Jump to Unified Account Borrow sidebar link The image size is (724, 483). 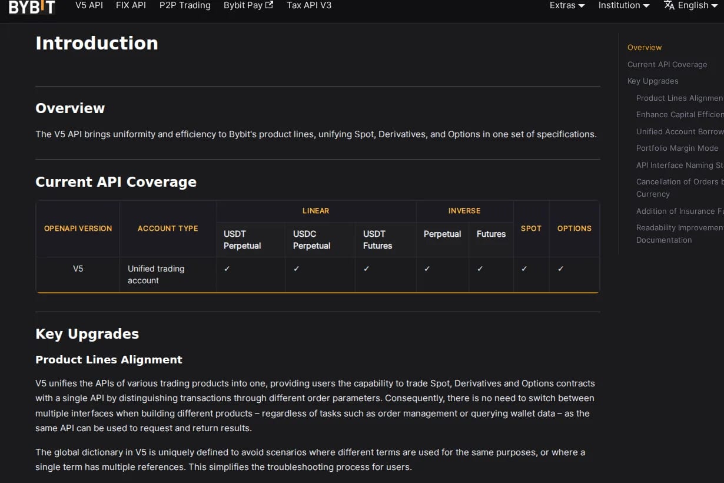pos(680,132)
